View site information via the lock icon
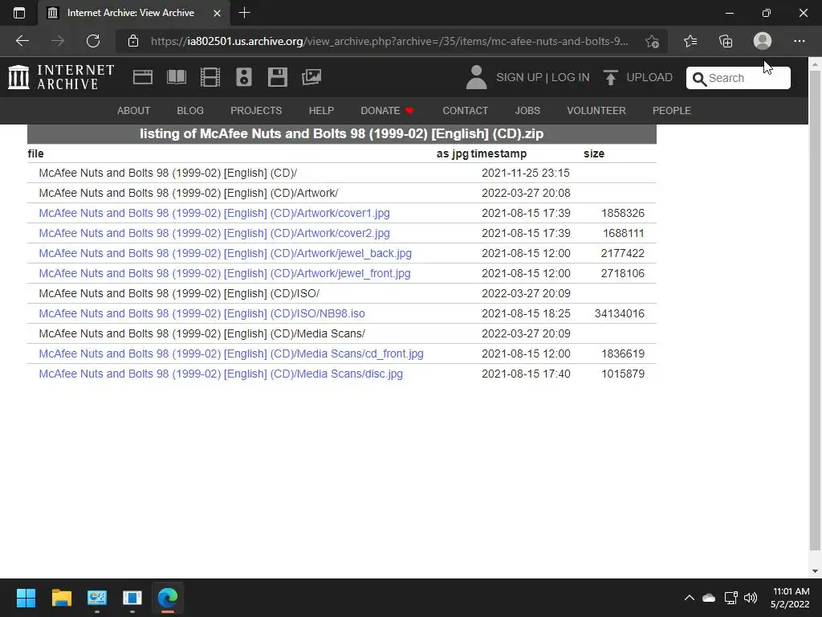Image resolution: width=822 pixels, height=617 pixels. click(133, 41)
